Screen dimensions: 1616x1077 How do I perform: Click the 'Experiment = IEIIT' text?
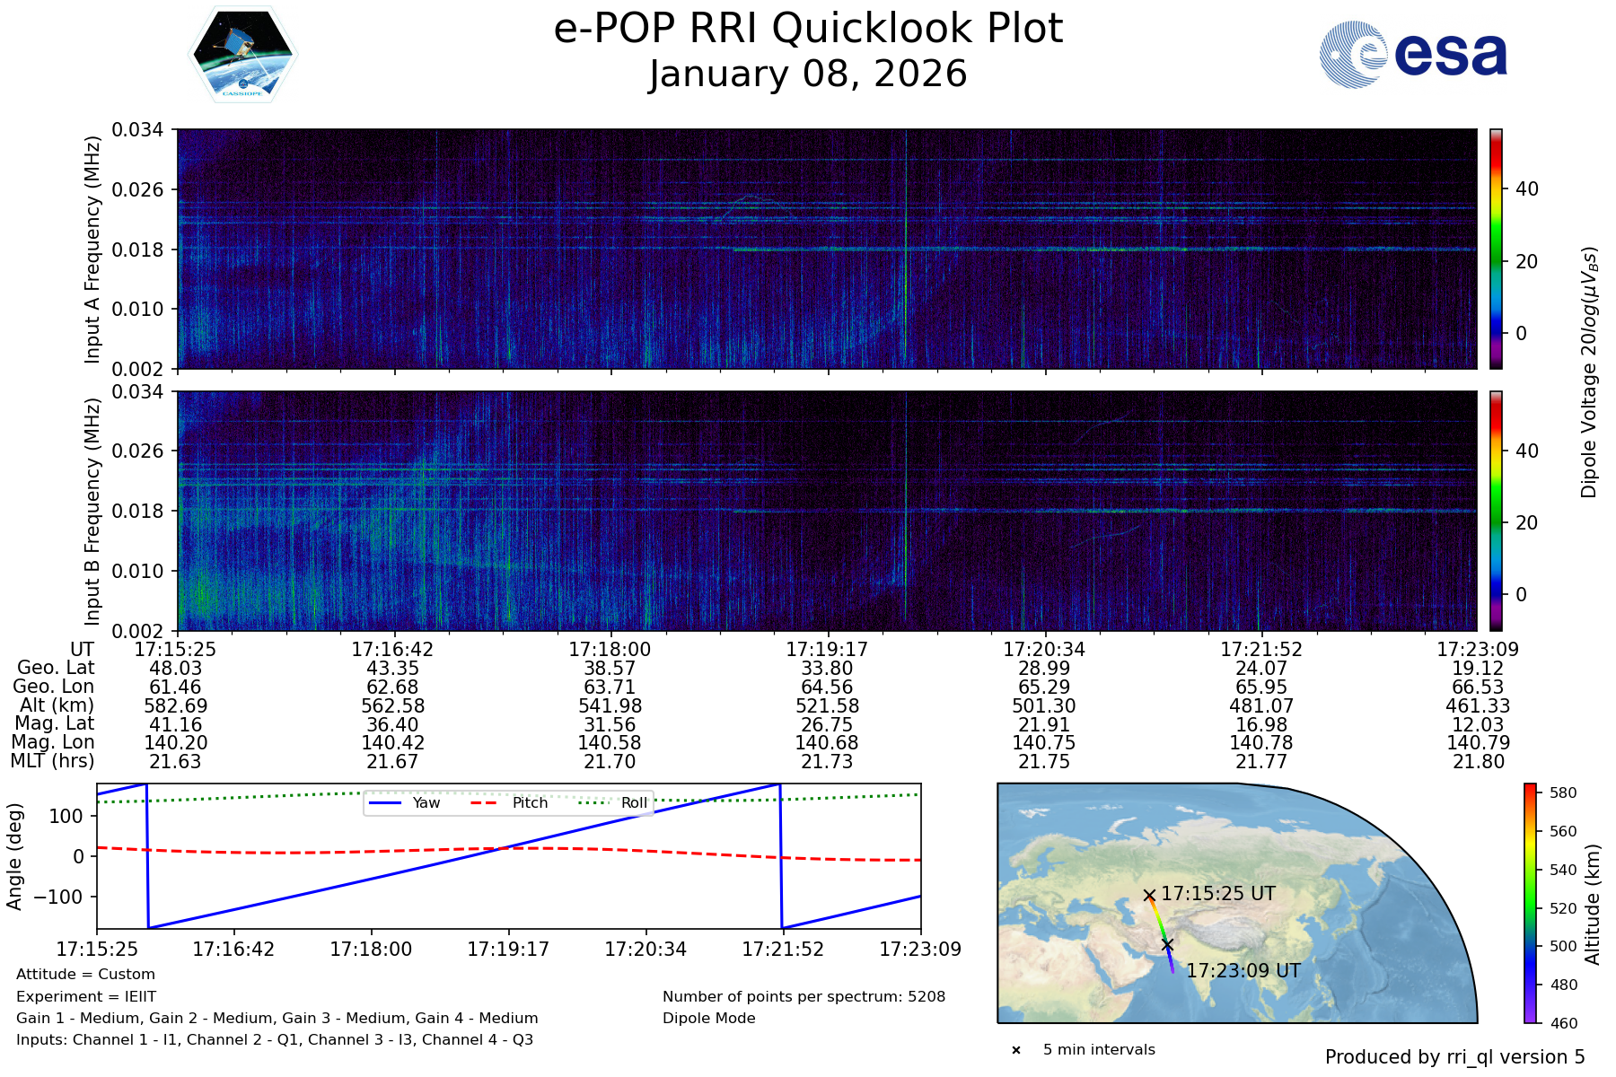point(86,996)
